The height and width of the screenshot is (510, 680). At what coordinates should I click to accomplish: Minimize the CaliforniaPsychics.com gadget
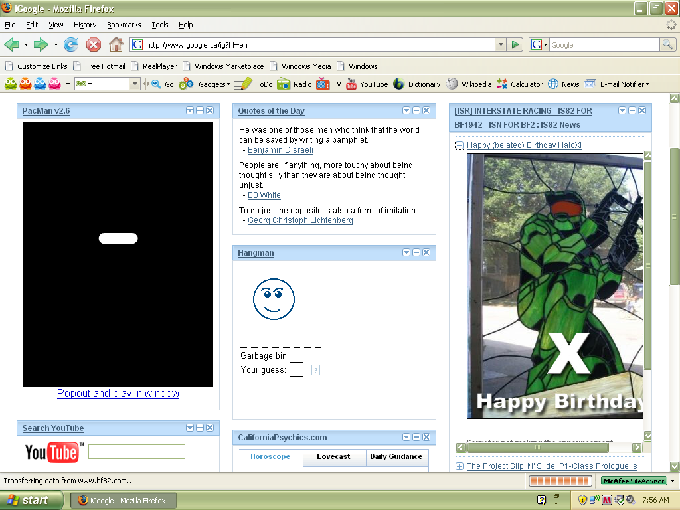coord(416,437)
